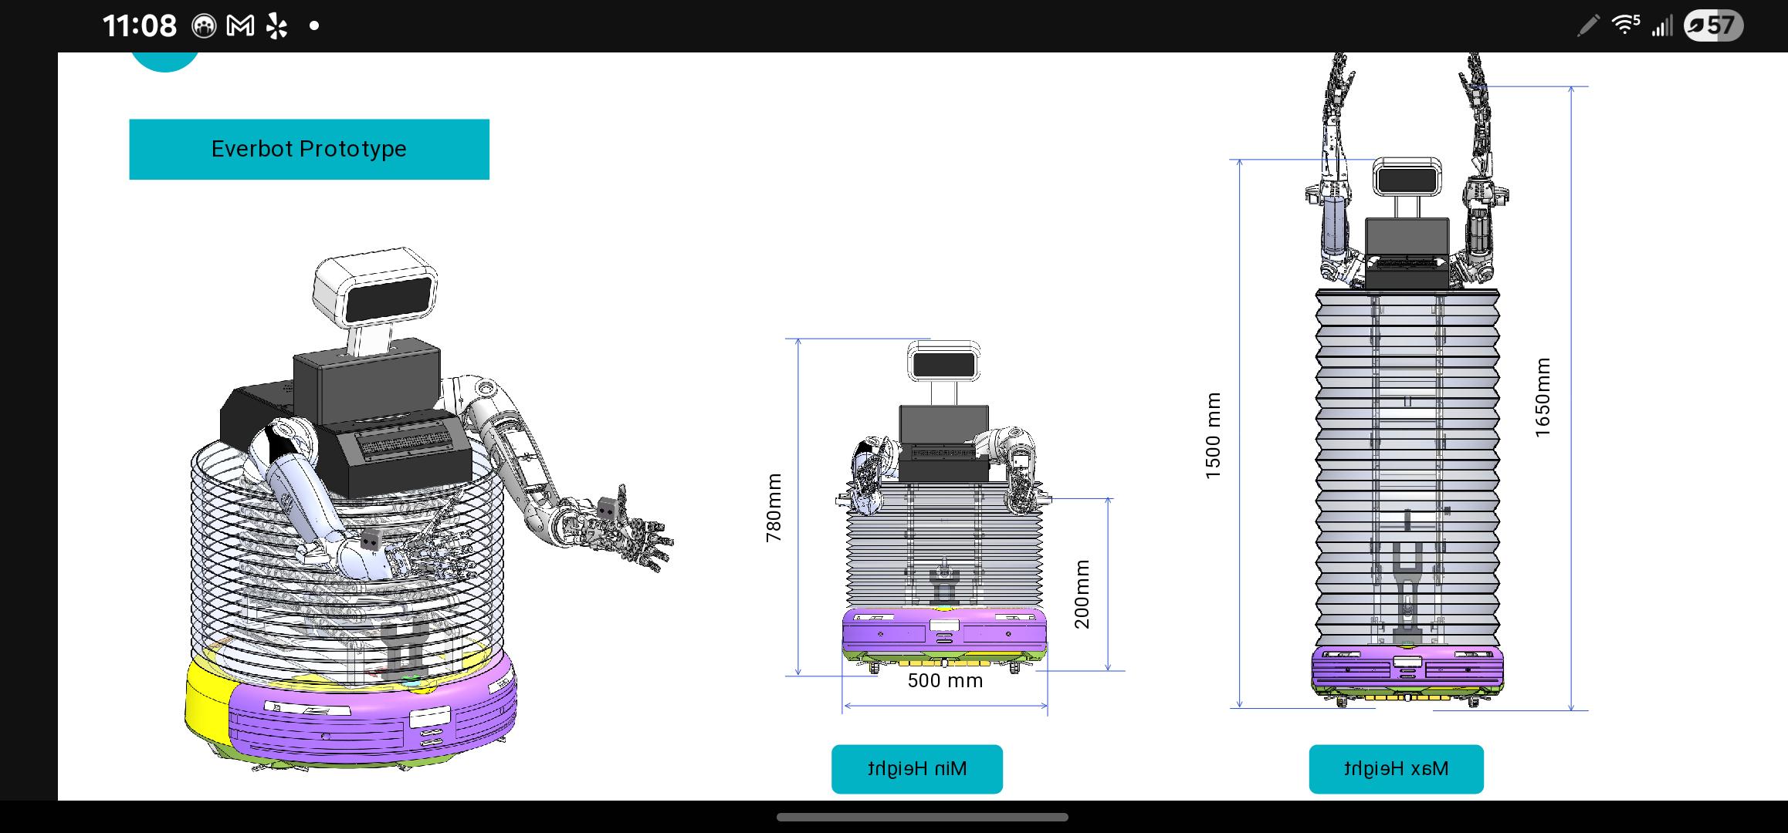
Task: Tap the 1500 mm dimension label
Action: click(x=1213, y=436)
